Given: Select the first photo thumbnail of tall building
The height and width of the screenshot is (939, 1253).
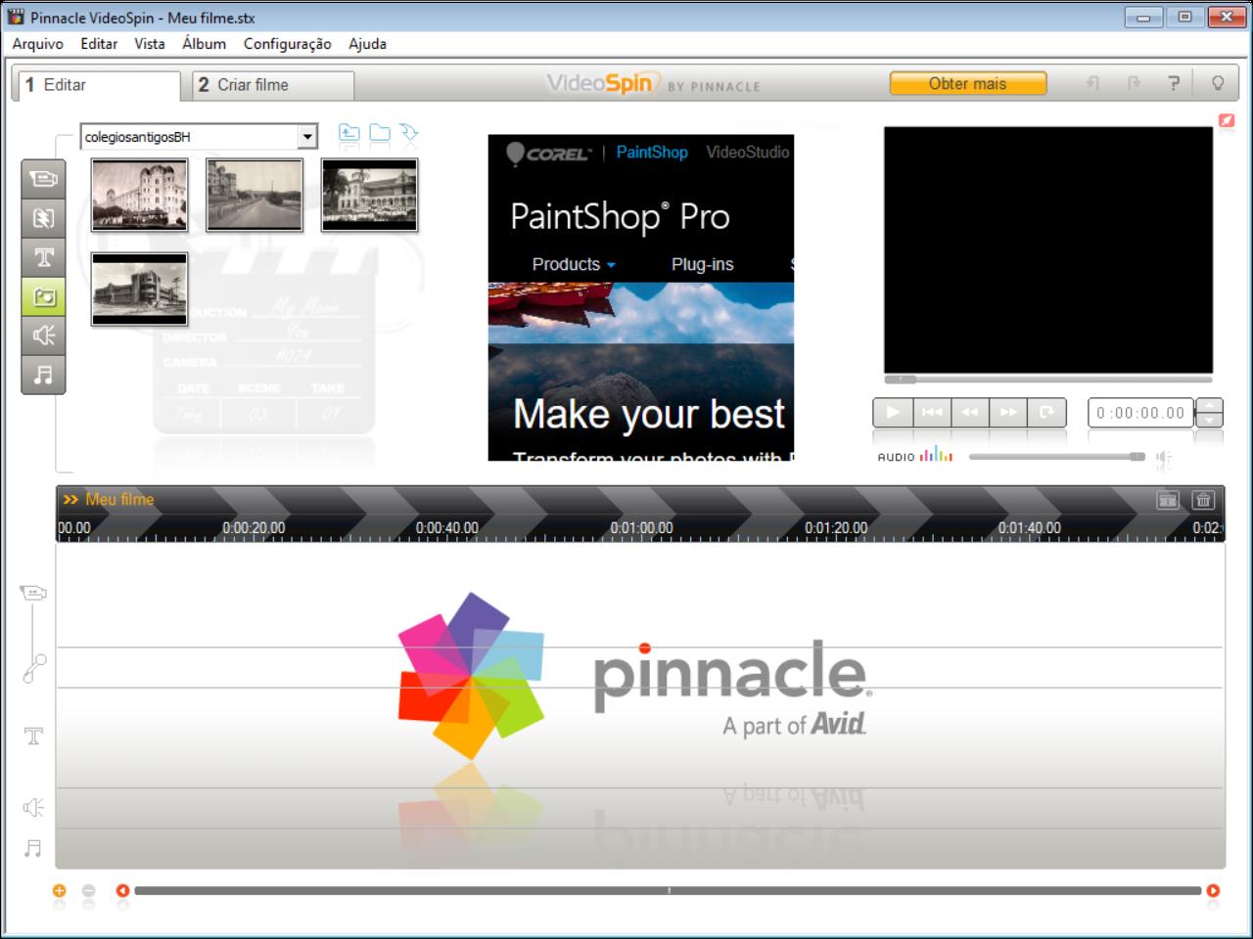Looking at the screenshot, I should 139,196.
